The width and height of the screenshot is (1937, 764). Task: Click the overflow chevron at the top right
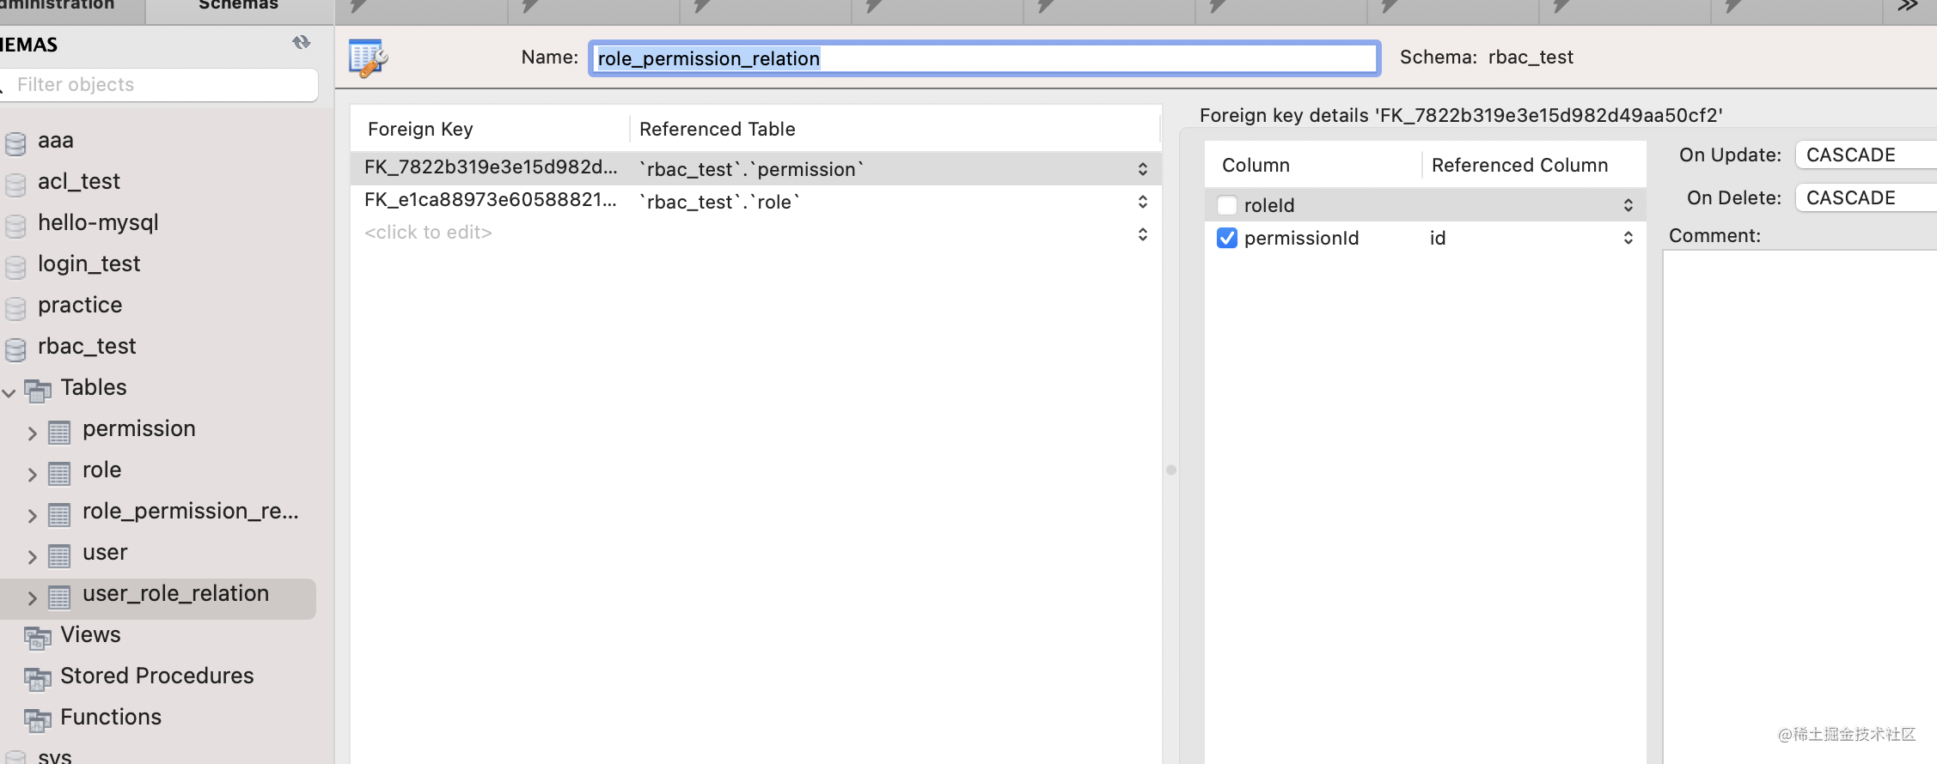coord(1908,7)
